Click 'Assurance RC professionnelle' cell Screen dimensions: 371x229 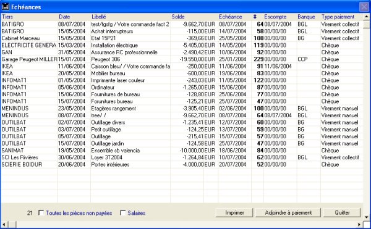[124, 52]
